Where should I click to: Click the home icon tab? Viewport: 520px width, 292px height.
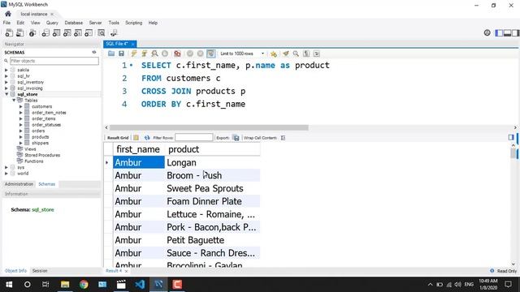point(8,14)
